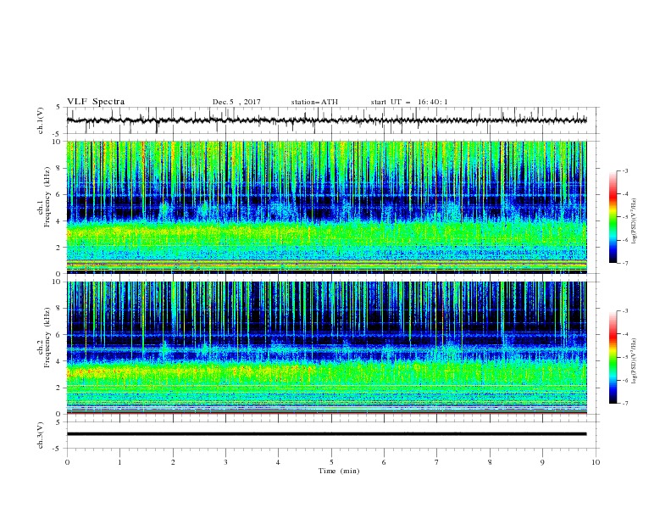Click time axis tick label "4"
The width and height of the screenshot is (671, 519).
coord(278,462)
